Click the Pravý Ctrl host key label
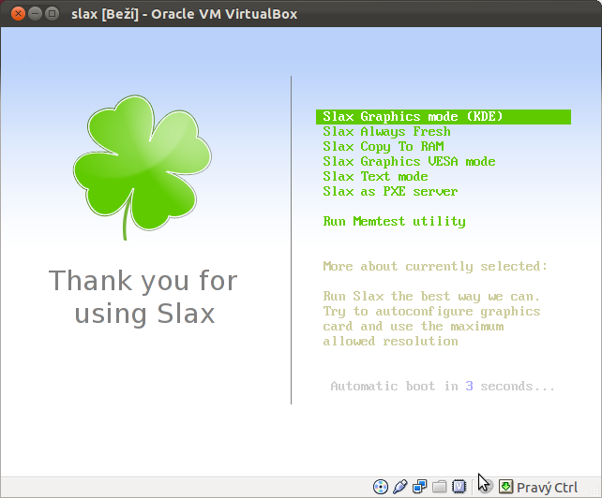The image size is (602, 498). pos(547,488)
